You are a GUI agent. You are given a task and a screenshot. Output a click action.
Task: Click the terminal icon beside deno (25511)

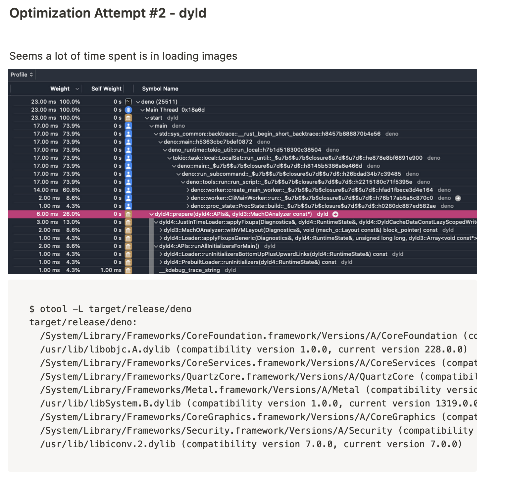(x=128, y=102)
